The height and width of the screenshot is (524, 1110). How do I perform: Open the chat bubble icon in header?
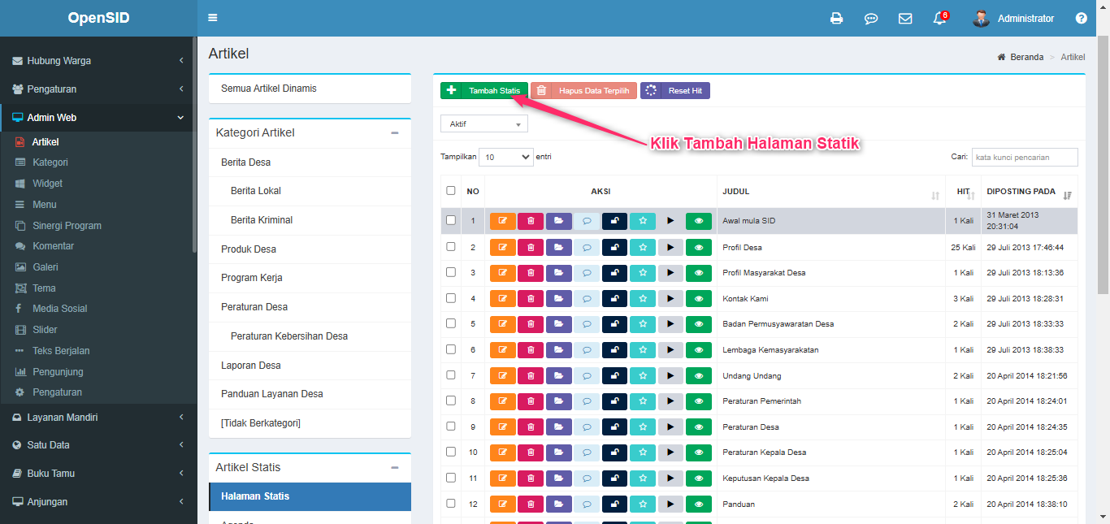(871, 18)
